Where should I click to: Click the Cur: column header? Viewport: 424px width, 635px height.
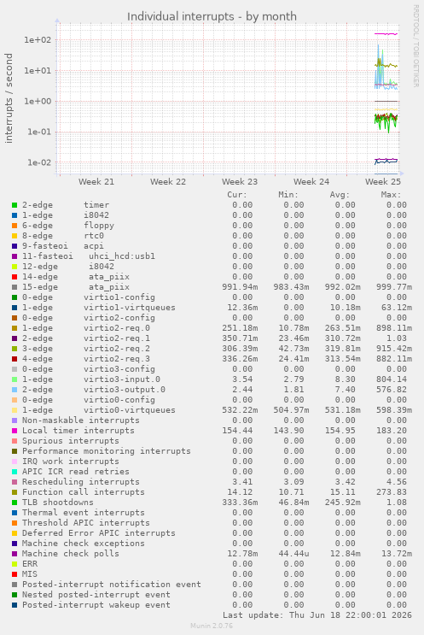click(237, 195)
